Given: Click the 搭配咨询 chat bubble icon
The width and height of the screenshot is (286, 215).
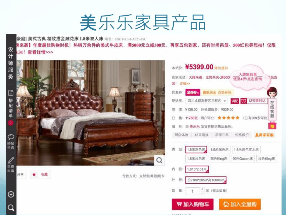Looking at the screenshot, I should [11, 137].
